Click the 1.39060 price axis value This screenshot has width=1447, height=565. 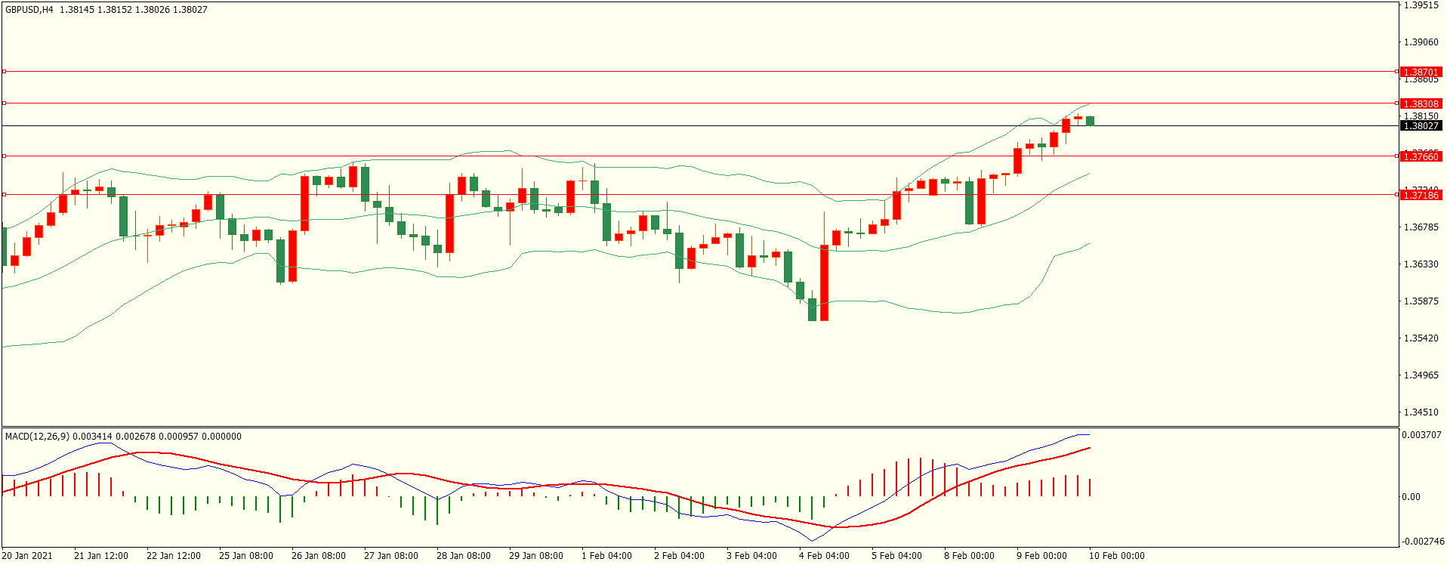pyautogui.click(x=1421, y=42)
